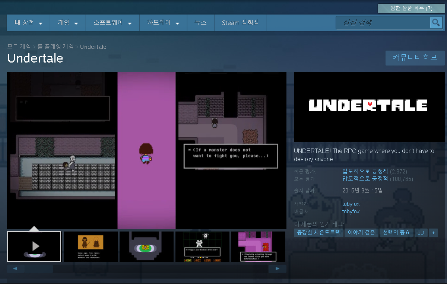Follow the 롤 플레잉 게임 breadcrumb link
Screen dimensions: 447x284
[56, 47]
